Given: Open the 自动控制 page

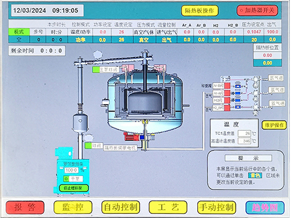Looking at the screenshot, I should (120, 208).
